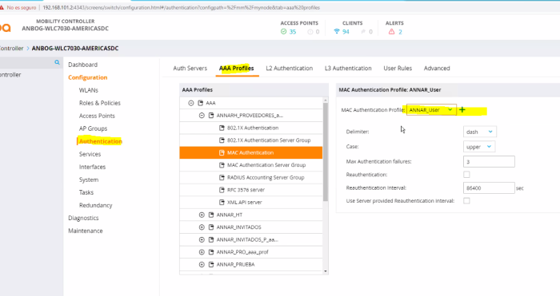Open AP Groups menu item

point(93,128)
